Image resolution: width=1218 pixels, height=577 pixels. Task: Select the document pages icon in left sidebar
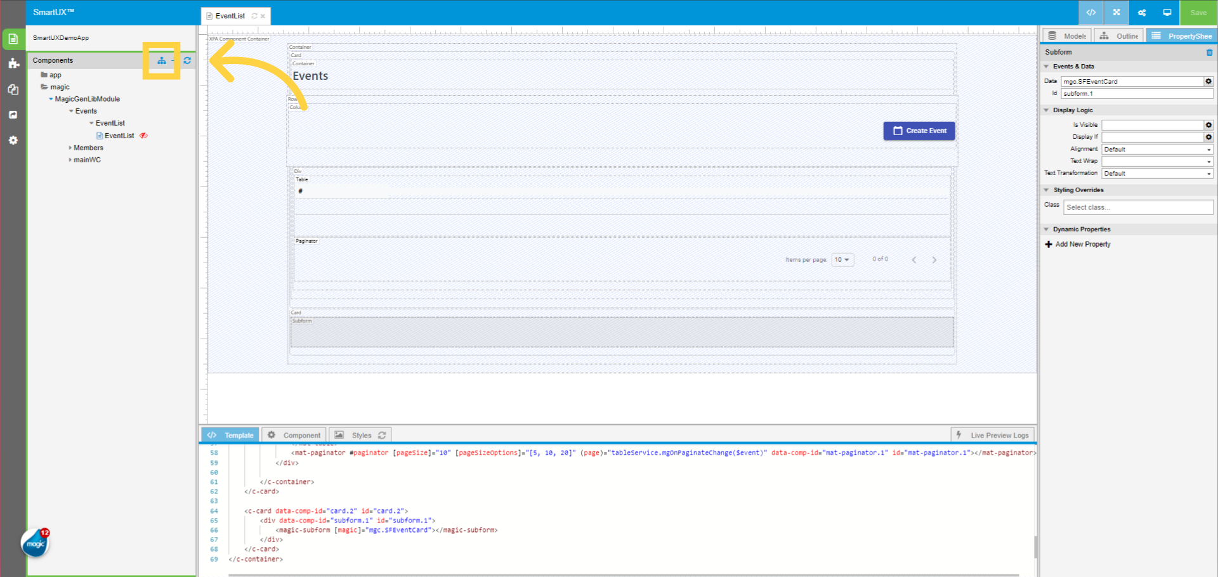point(13,39)
